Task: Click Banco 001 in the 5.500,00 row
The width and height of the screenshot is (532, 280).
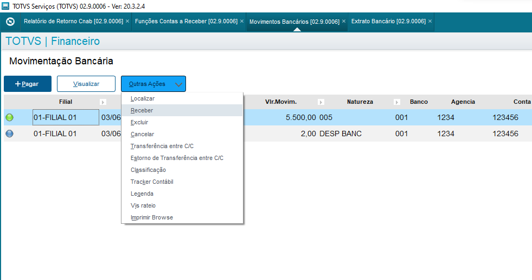Action: click(401, 117)
